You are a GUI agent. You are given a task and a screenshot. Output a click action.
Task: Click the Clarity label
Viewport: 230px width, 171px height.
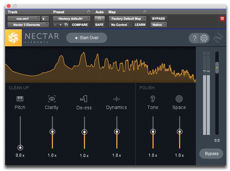tap(52, 107)
